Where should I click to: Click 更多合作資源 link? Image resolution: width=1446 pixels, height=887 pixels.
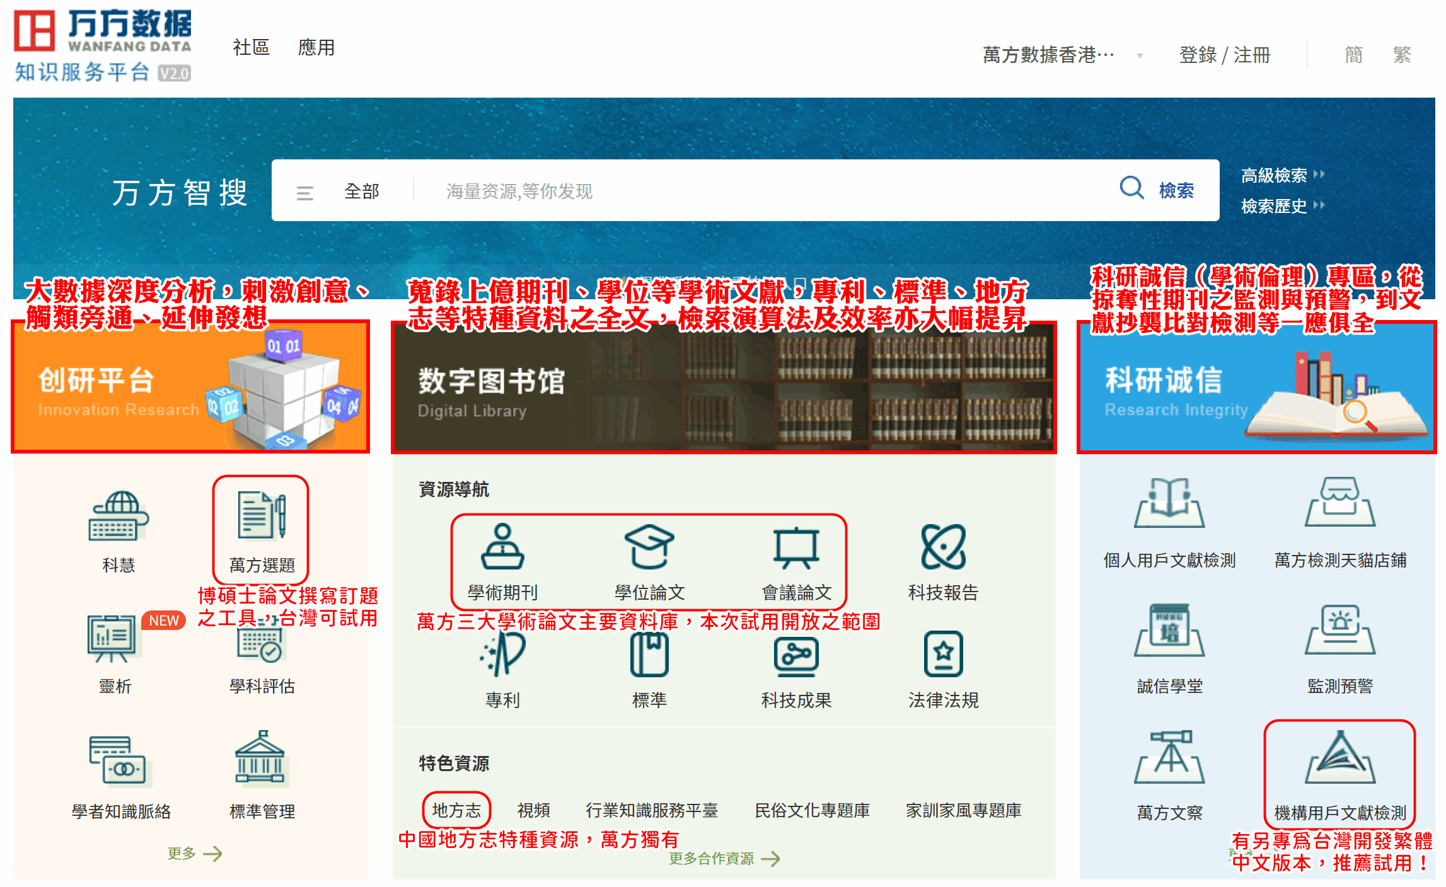(x=724, y=859)
